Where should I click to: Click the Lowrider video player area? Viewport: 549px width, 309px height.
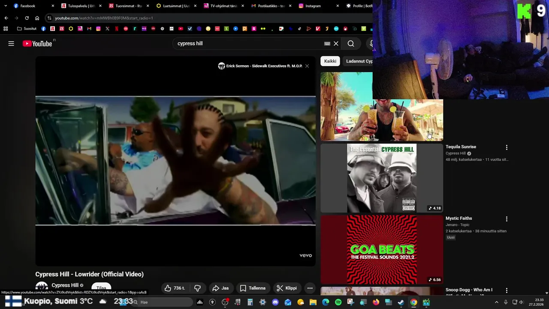tap(175, 161)
